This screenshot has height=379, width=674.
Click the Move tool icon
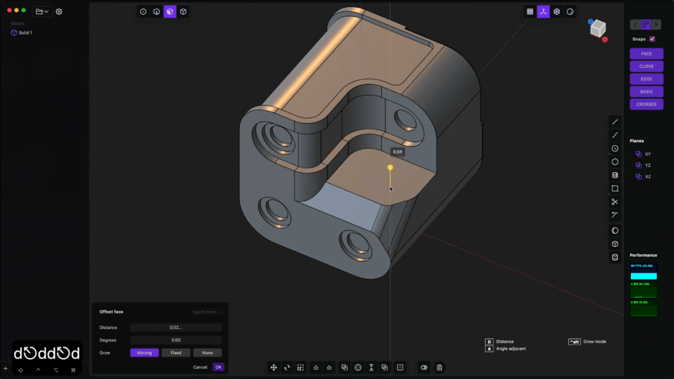(273, 368)
